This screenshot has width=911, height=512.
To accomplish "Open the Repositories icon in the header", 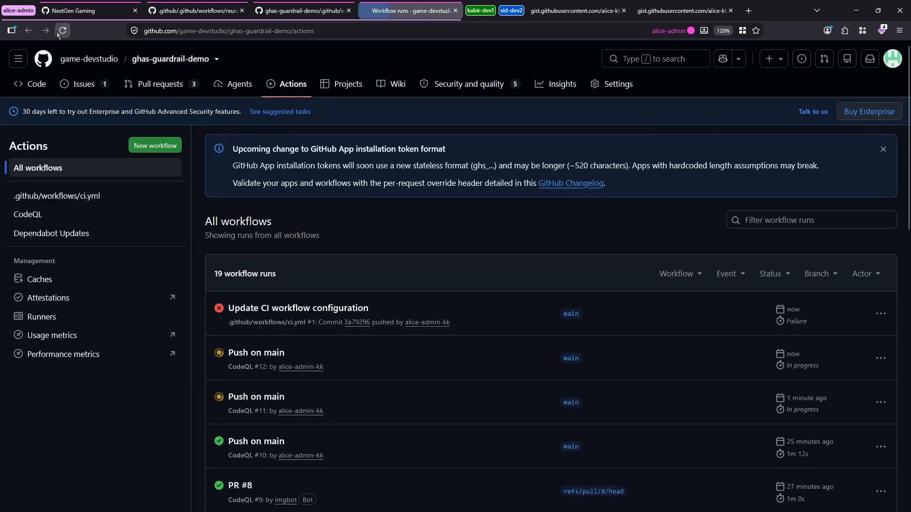I will pos(847,59).
